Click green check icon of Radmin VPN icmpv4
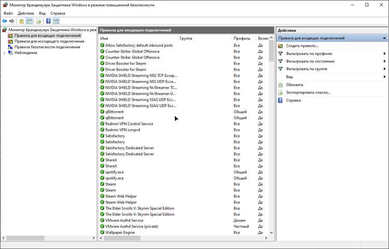This screenshot has width=389, height=249. coord(102,130)
